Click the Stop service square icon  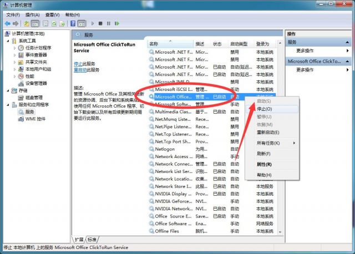(x=100, y=23)
